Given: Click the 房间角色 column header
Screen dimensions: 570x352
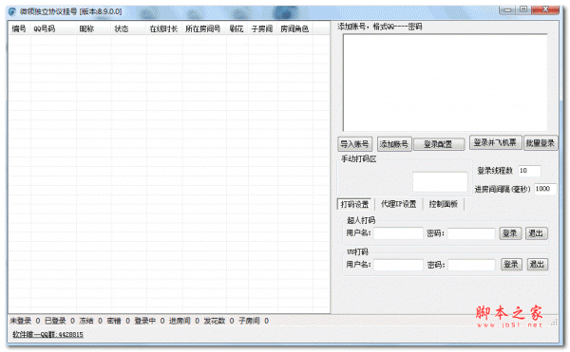Looking at the screenshot, I should point(294,28).
